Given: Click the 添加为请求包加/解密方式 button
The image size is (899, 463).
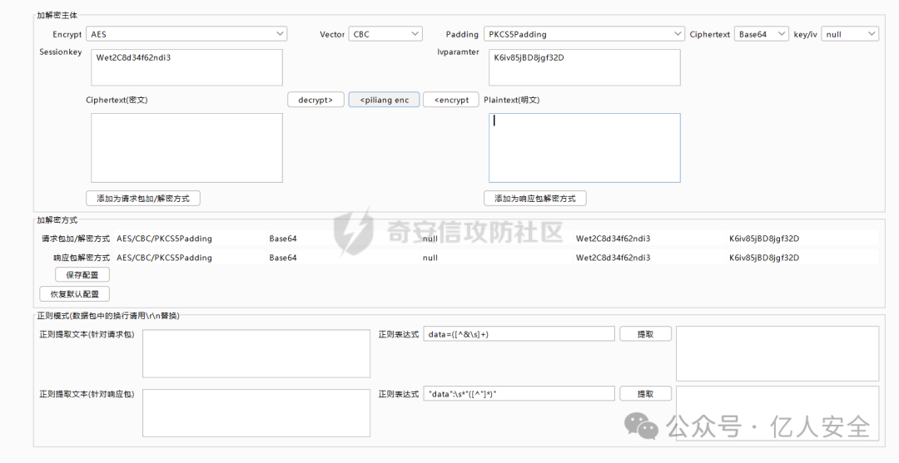Looking at the screenshot, I should coord(143,199).
